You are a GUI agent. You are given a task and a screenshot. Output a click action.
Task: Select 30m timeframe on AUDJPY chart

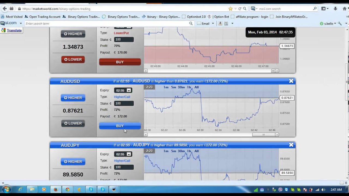click(181, 151)
